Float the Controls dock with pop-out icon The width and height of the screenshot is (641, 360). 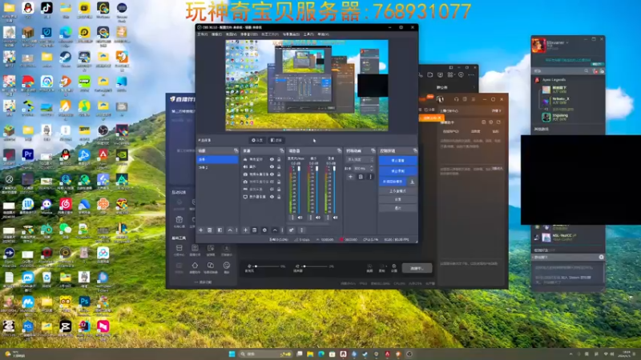pos(415,150)
